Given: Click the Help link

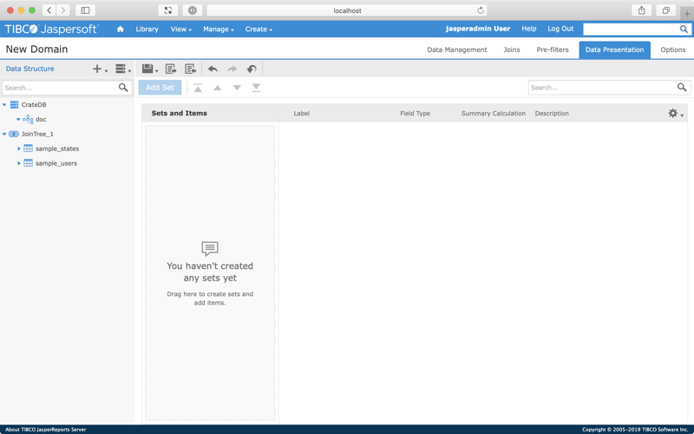Looking at the screenshot, I should [528, 29].
